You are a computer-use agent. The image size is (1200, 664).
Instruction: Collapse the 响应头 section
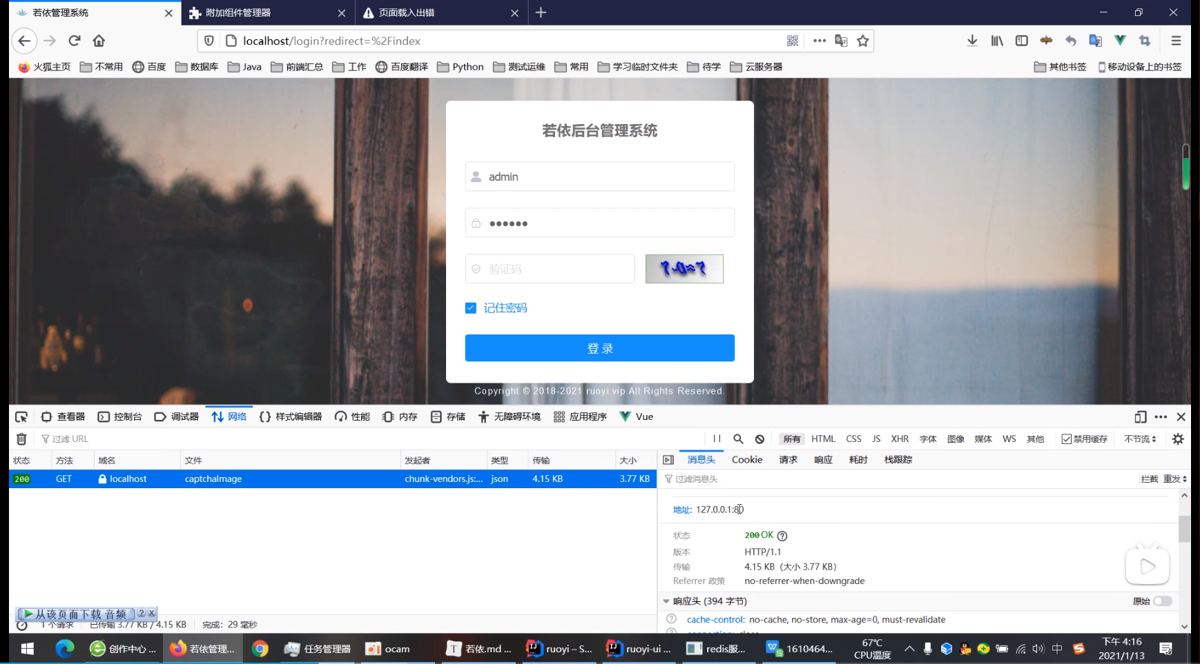666,601
